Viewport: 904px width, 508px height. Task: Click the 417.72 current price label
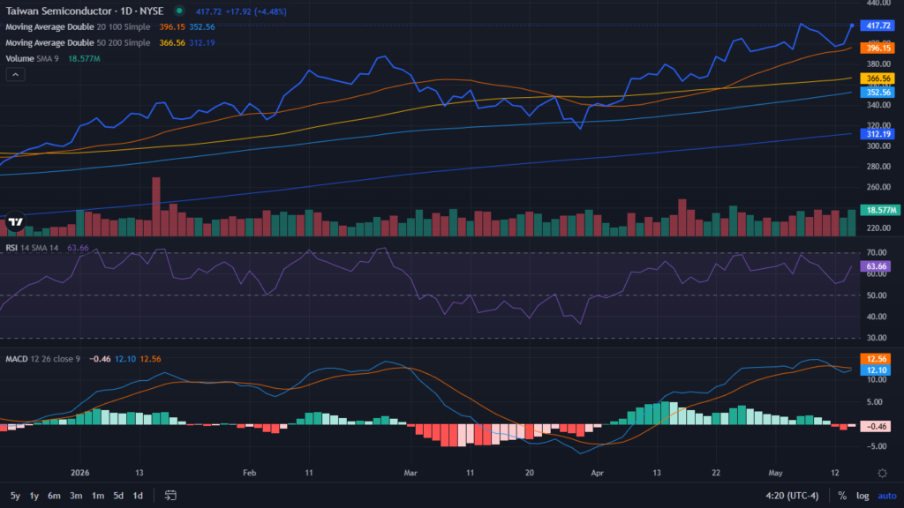877,26
